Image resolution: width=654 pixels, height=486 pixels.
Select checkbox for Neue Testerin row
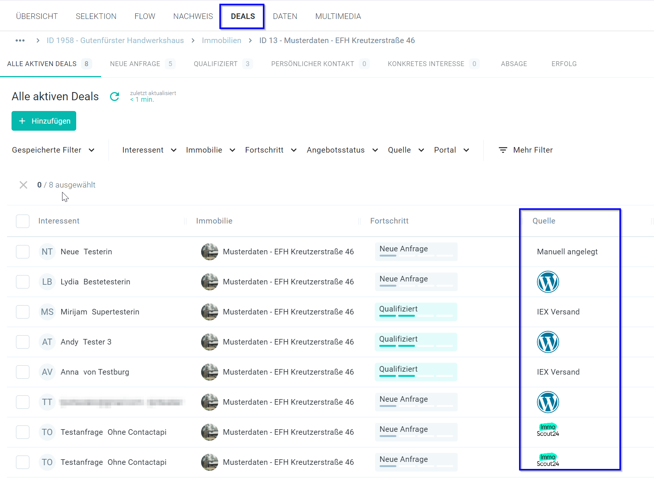click(23, 252)
